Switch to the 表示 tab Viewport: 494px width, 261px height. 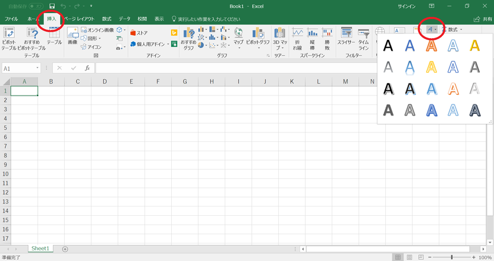point(159,19)
